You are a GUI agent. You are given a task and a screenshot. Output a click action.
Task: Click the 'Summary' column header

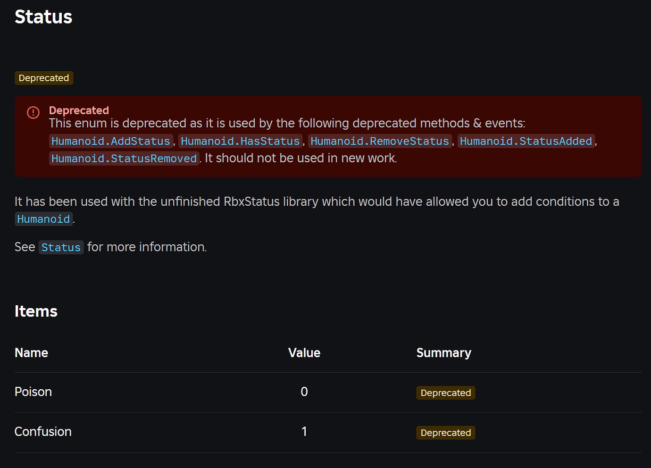(444, 353)
